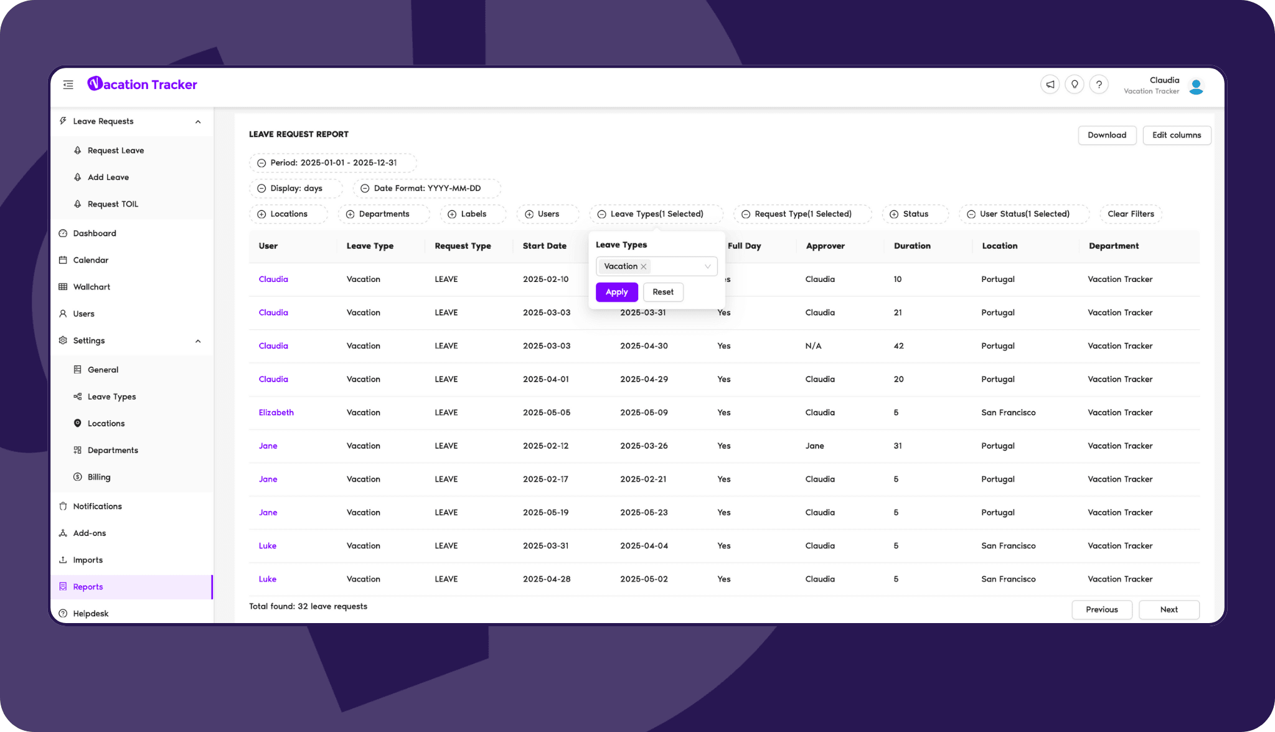
Task: Click Clear Filters menu option
Action: (x=1130, y=213)
